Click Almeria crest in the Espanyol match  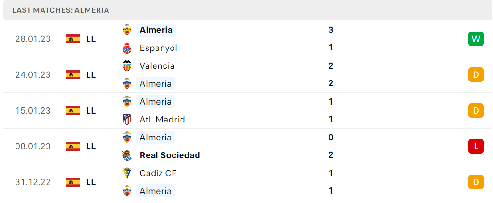[x=127, y=30]
